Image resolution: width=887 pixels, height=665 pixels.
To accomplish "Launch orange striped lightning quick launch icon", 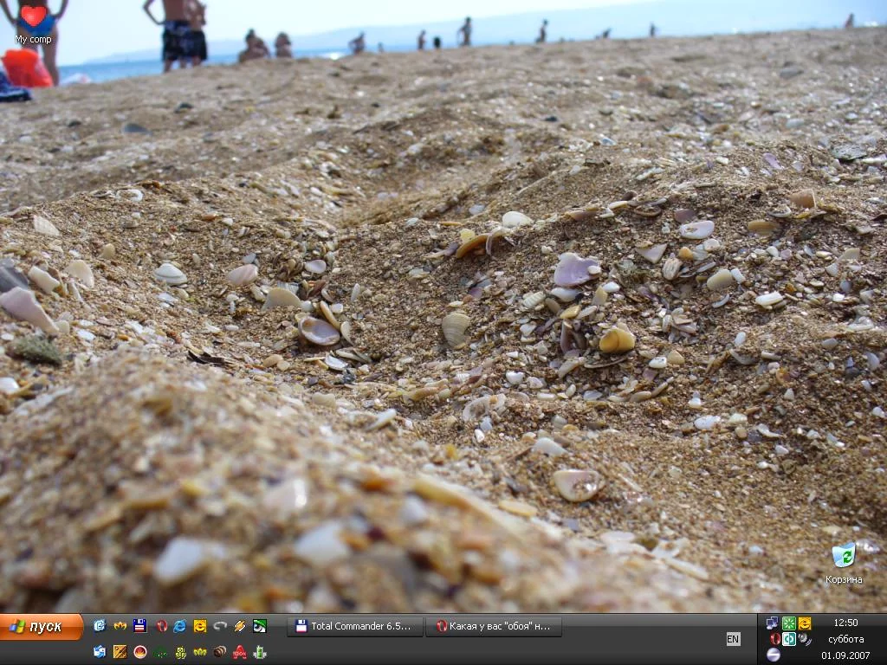I will coord(239,625).
